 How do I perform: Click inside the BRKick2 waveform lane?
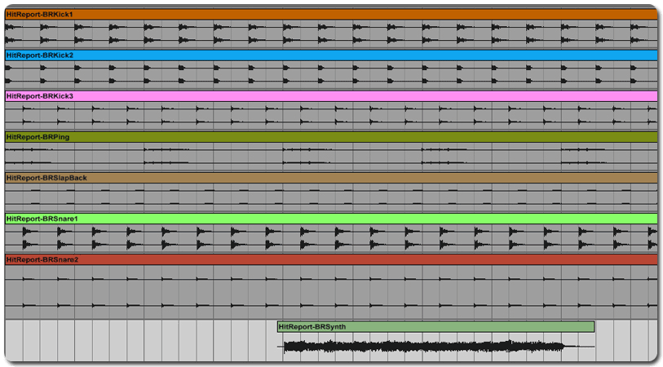click(x=330, y=74)
